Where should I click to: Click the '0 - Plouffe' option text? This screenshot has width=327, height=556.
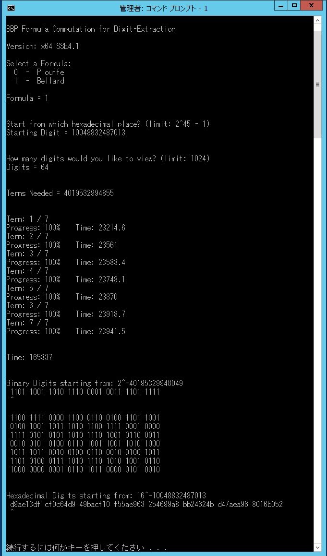[39, 73]
